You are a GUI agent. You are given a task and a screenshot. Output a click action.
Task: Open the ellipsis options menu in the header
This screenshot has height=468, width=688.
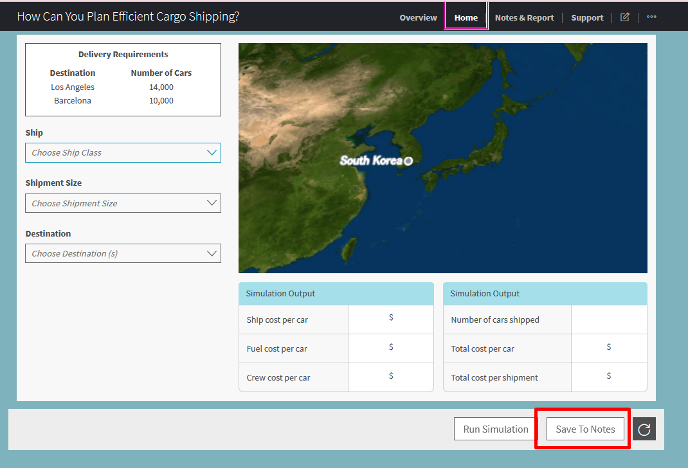coord(651,17)
